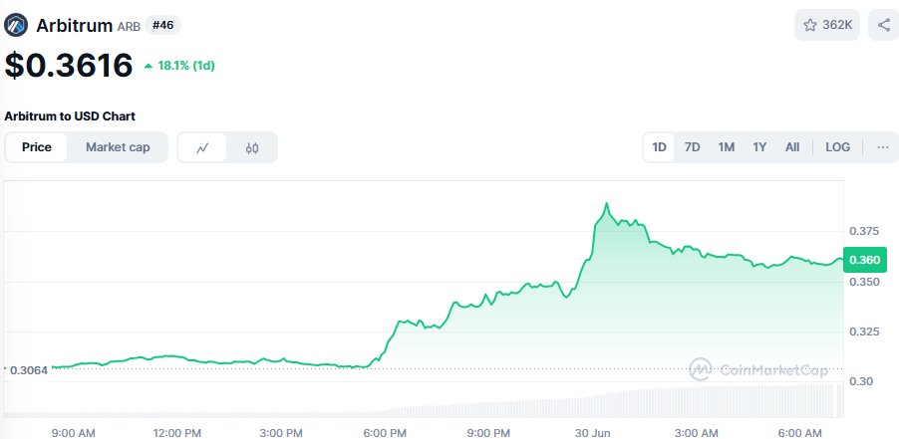Click the 6:00 PM time axis label
Screen dimensions: 899x439
pyautogui.click(x=384, y=433)
